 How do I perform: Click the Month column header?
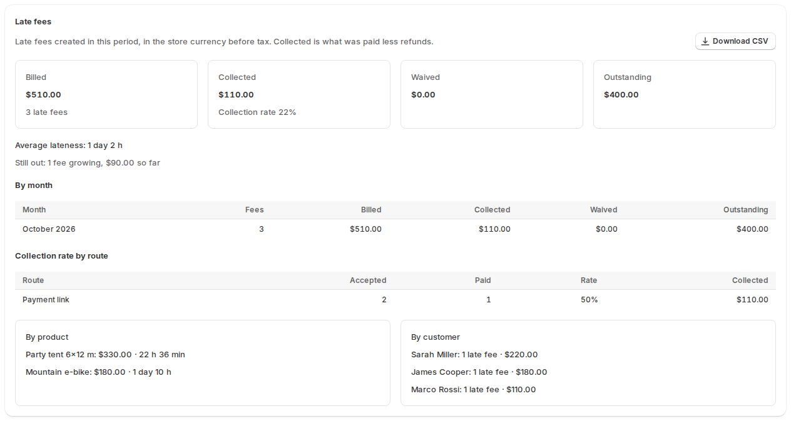click(34, 210)
